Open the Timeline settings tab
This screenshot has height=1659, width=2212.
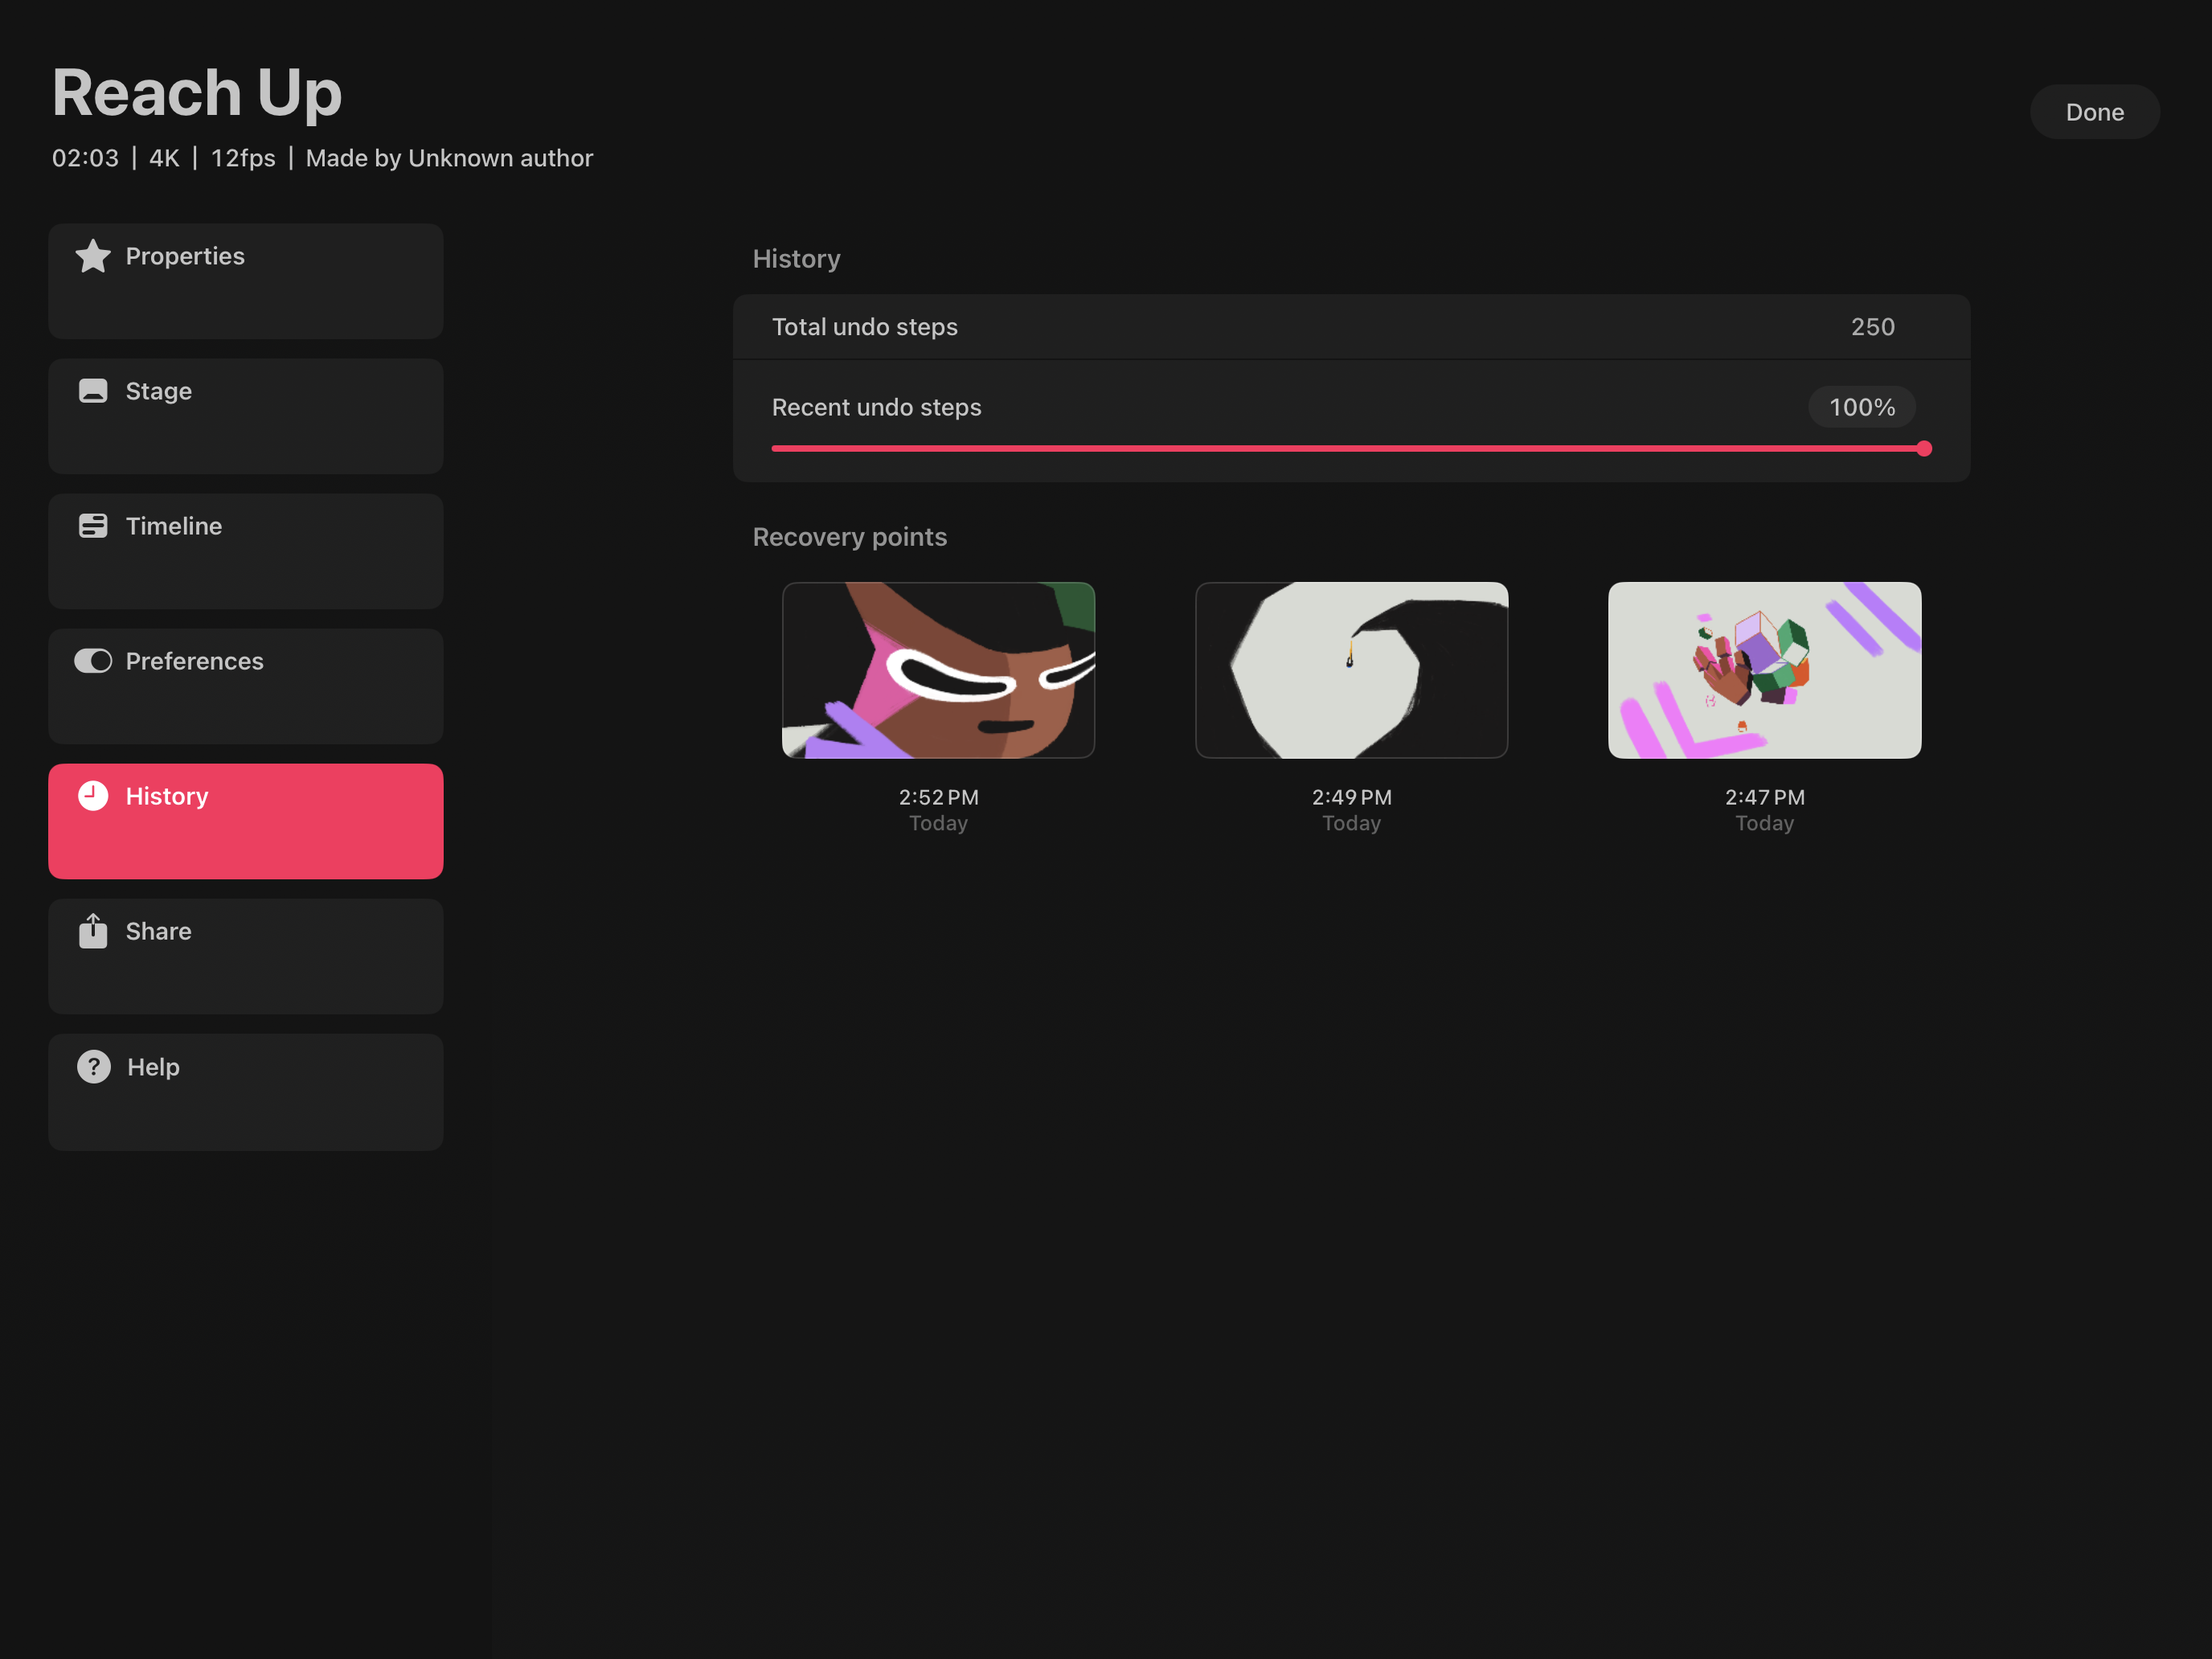[x=245, y=551]
